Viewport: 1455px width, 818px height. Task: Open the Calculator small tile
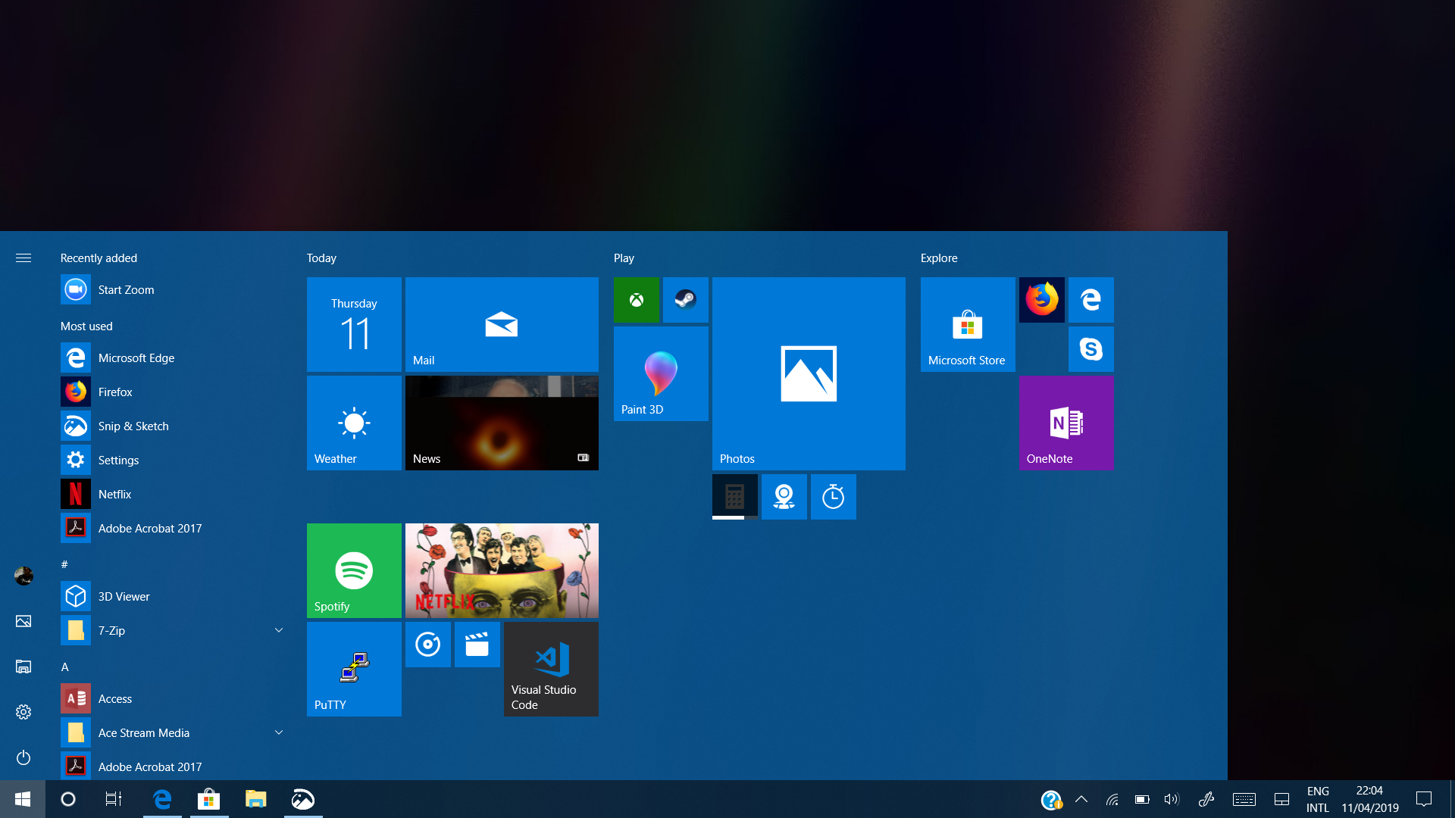(735, 497)
